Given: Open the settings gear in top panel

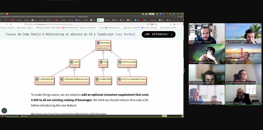Looking at the screenshot, I should point(182,14).
